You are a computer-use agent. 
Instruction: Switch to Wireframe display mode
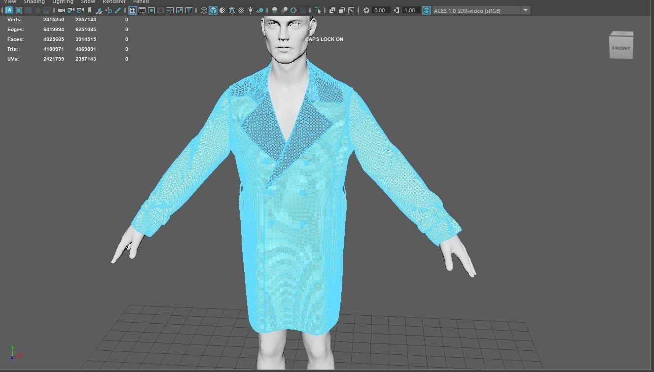point(204,10)
